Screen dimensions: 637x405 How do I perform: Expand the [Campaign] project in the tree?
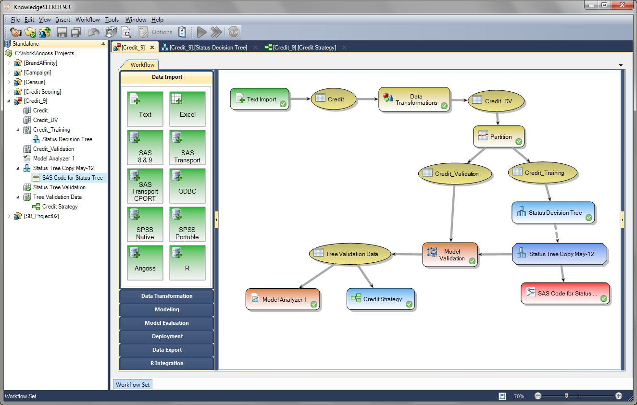9,72
